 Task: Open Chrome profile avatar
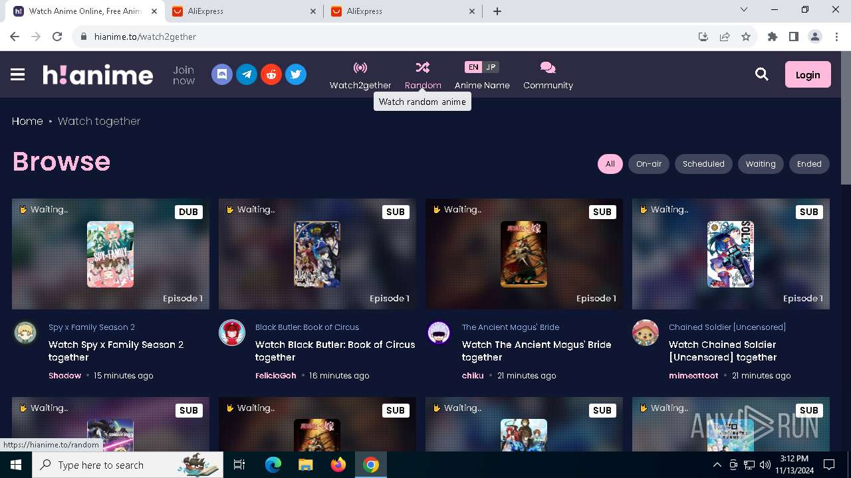pyautogui.click(x=815, y=37)
